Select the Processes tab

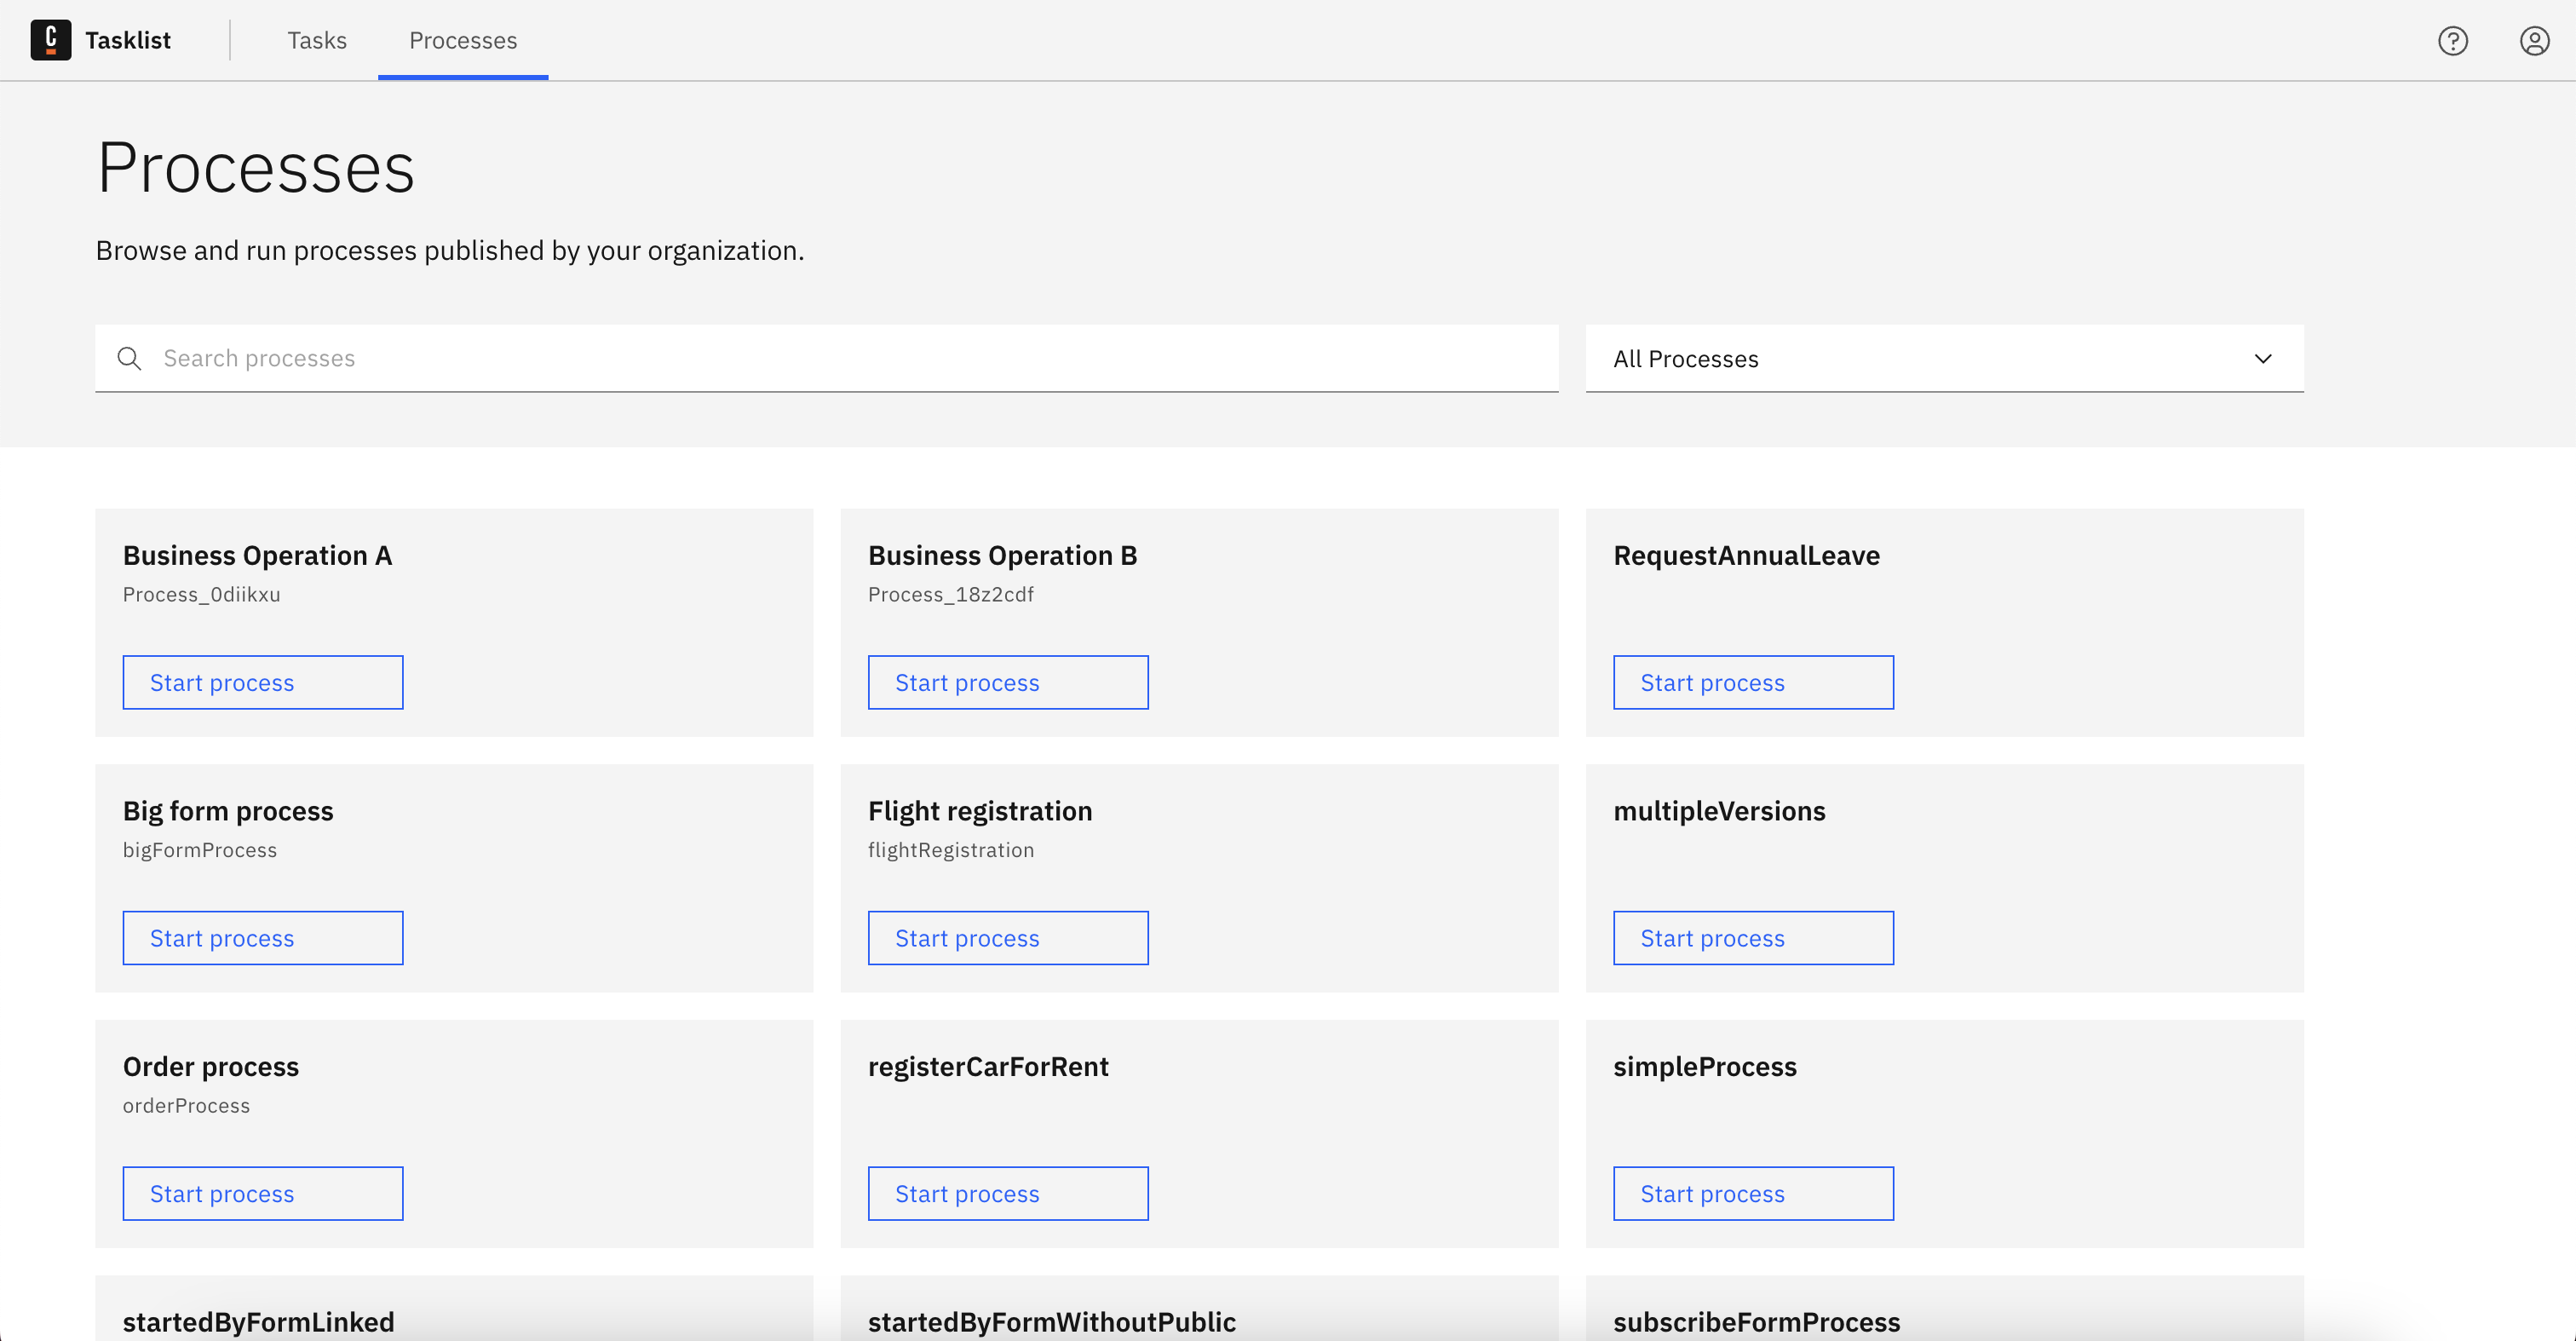coord(462,40)
